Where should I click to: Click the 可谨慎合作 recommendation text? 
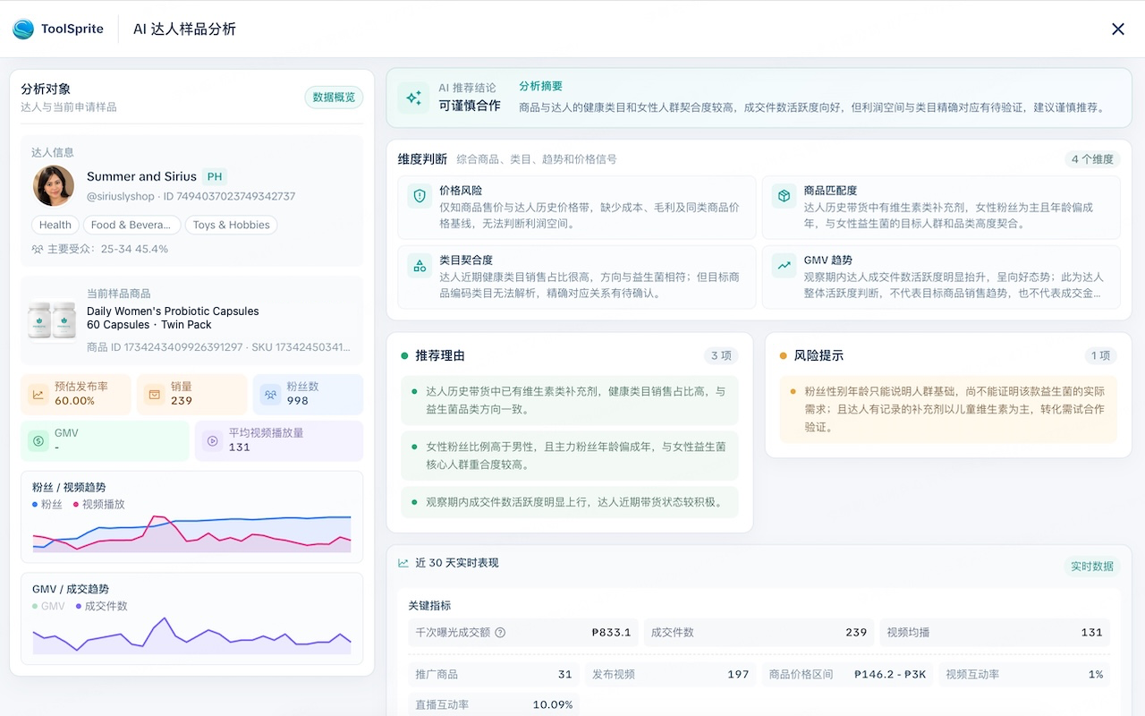[470, 105]
